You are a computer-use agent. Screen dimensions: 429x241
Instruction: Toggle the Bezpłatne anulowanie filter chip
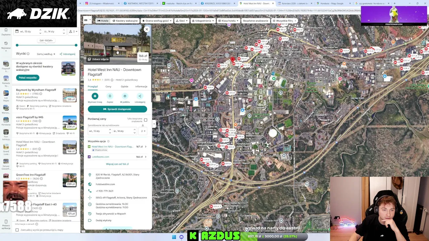pos(255,21)
